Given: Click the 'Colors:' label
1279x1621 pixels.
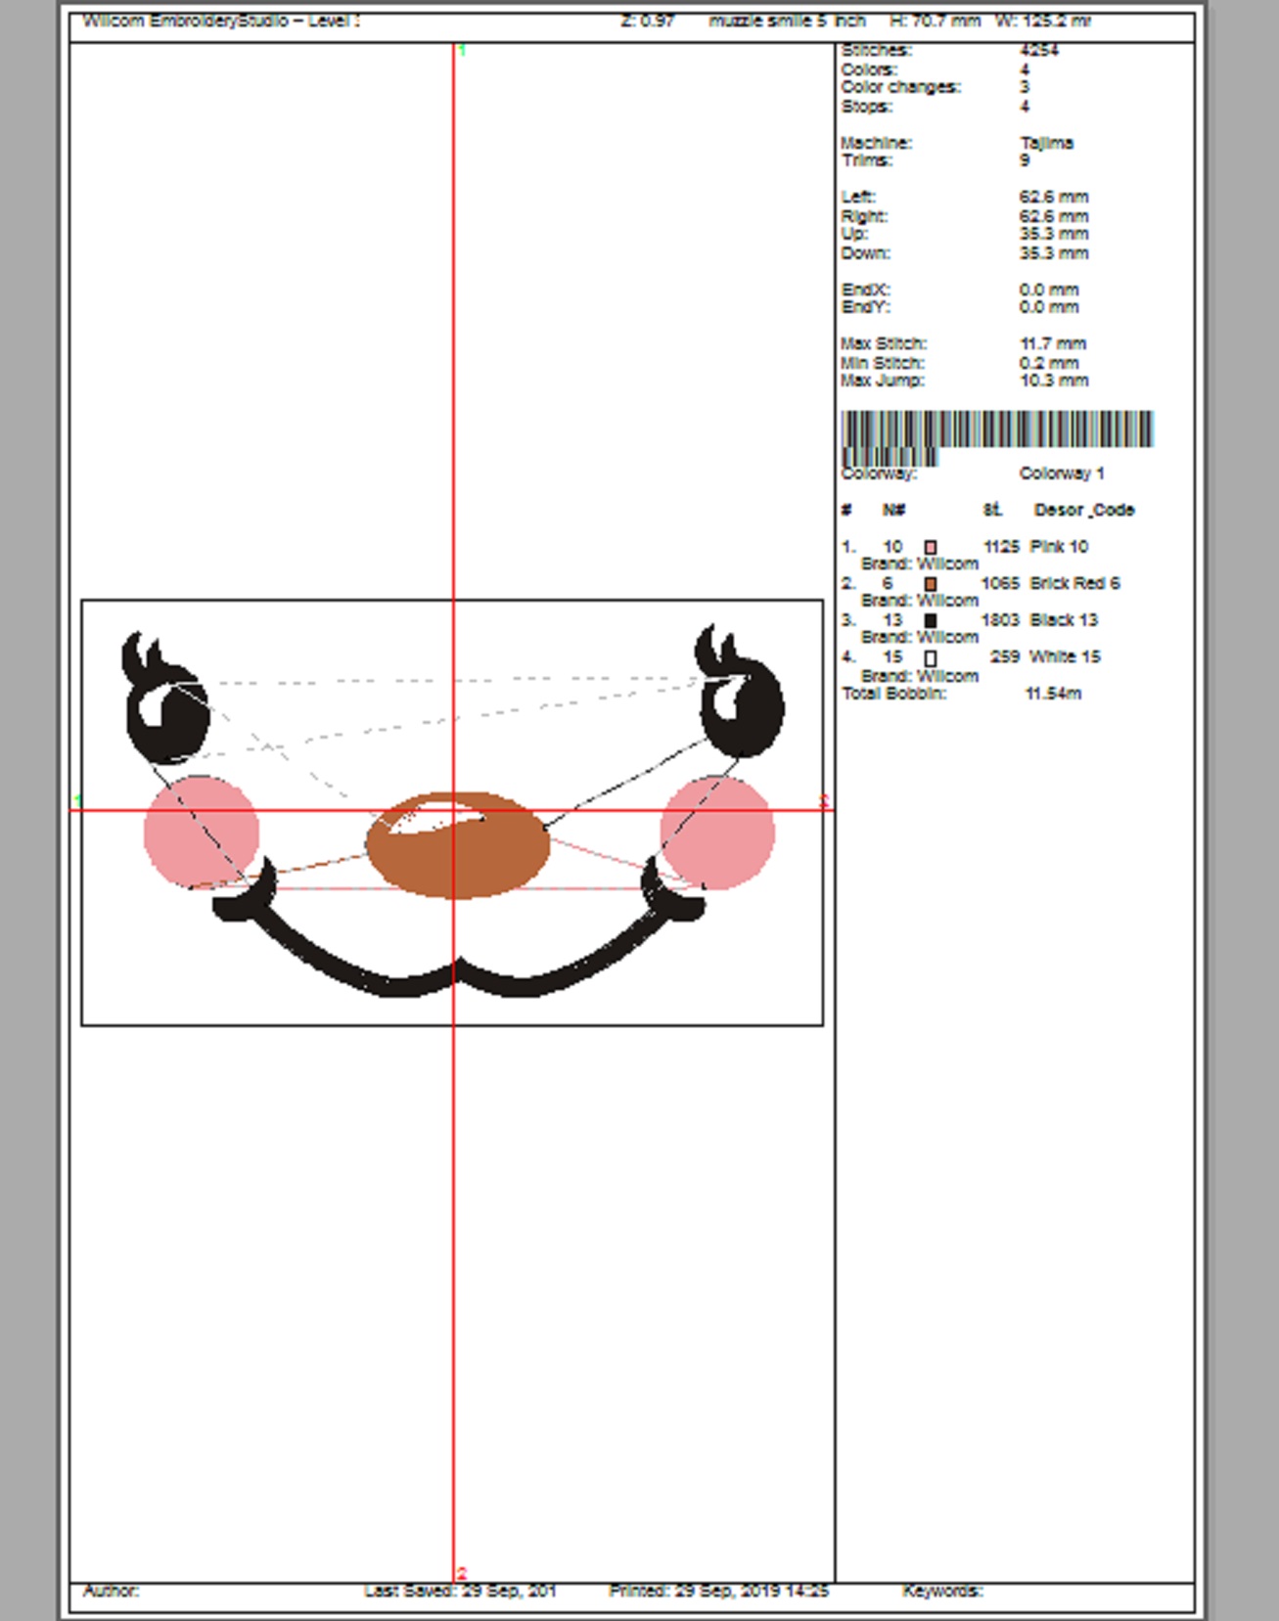Looking at the screenshot, I should (x=869, y=69).
